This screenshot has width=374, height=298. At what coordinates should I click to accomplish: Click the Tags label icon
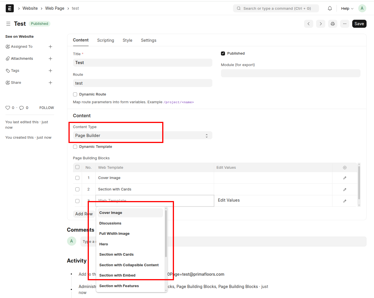coord(8,71)
